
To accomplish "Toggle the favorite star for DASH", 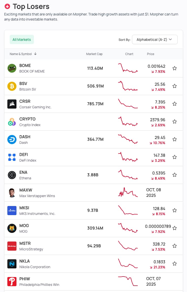I will [x=175, y=139].
